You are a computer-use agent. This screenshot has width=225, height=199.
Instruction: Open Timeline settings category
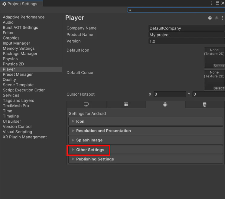11,116
